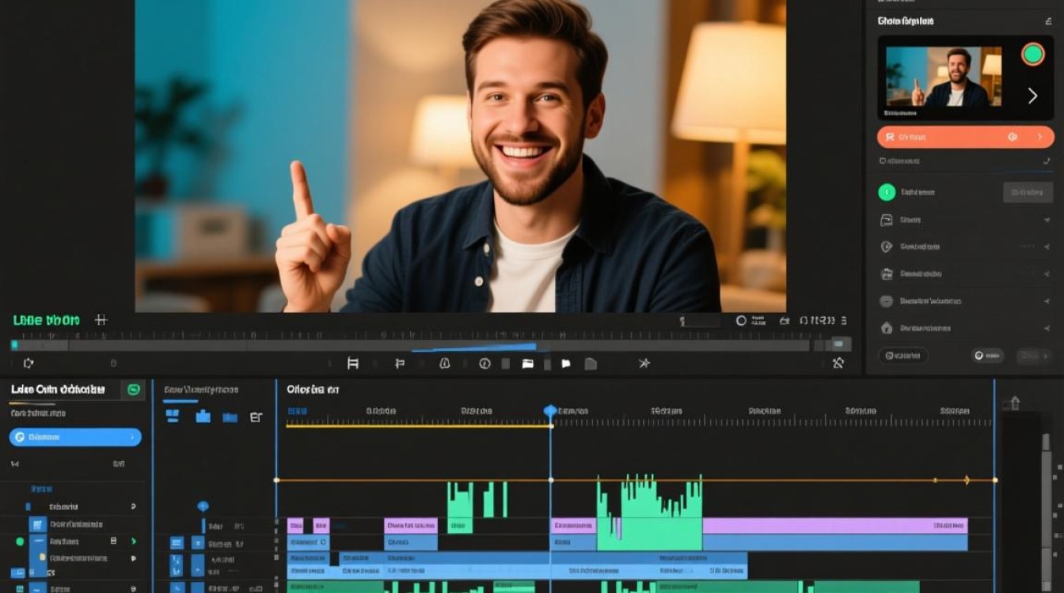
Task: Click the white chevron beside the thumbnail
Action: (x=1032, y=96)
